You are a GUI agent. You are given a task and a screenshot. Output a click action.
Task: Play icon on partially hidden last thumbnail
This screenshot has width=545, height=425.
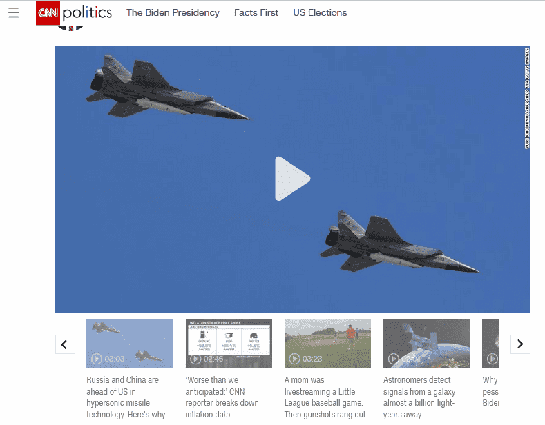pos(493,359)
